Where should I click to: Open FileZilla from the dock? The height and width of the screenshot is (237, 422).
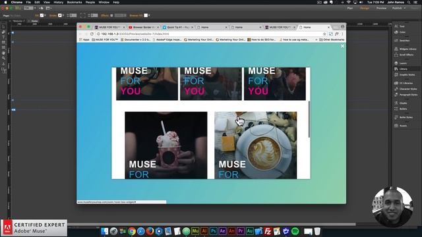point(268,231)
